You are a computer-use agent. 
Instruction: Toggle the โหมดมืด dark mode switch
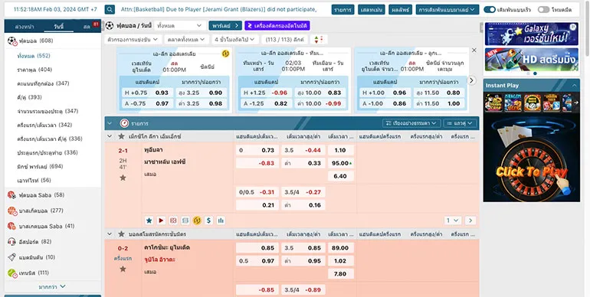(543, 9)
